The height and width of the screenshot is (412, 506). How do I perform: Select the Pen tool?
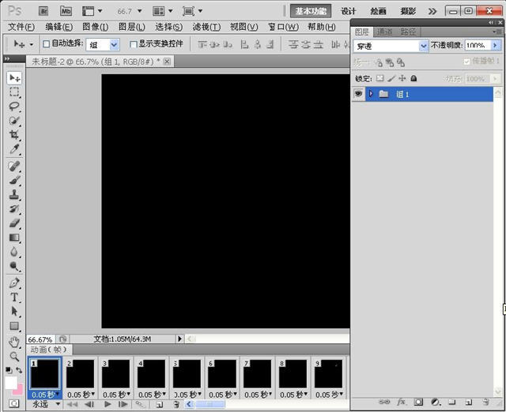point(14,283)
